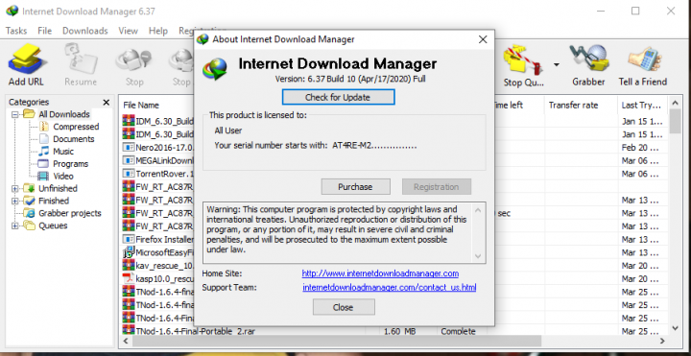
Task: Expand the Unfinished category node
Action: [15, 189]
